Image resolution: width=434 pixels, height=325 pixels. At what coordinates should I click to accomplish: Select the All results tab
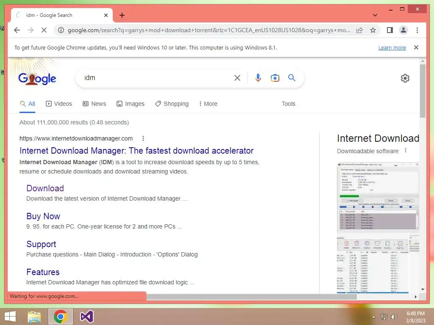coord(28,104)
